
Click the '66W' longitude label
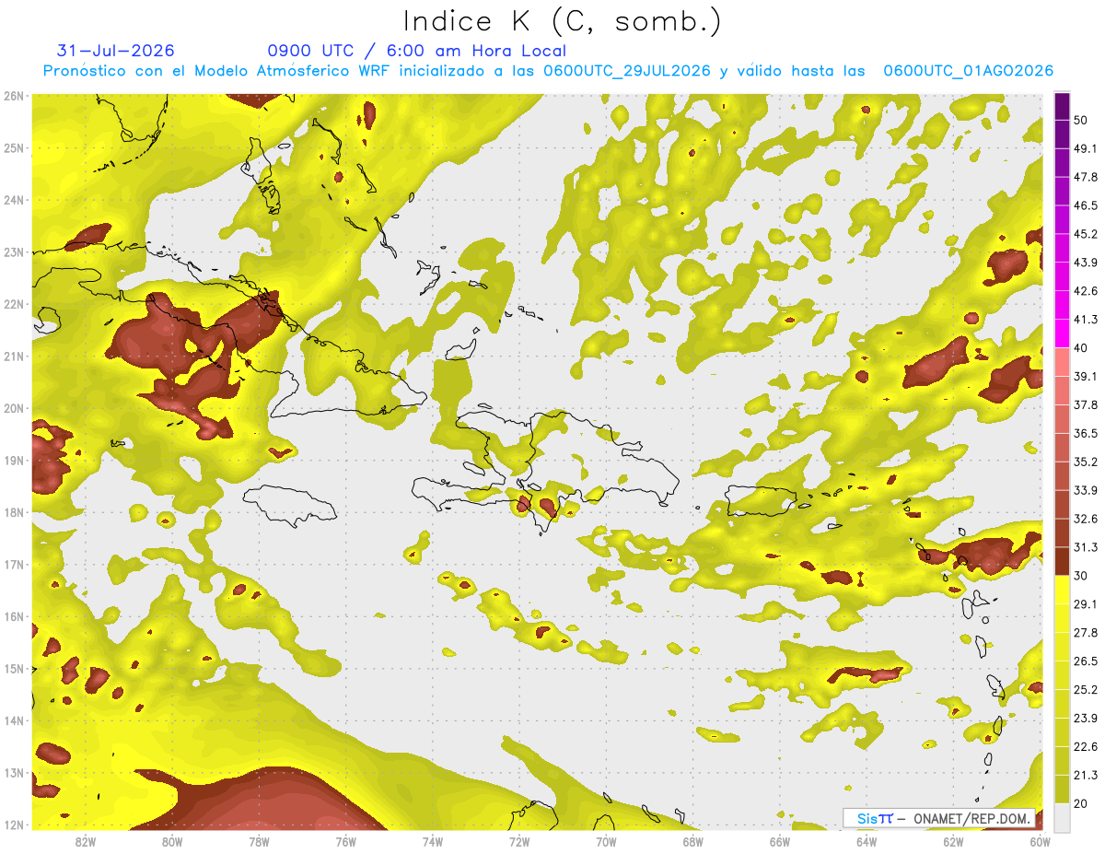click(780, 841)
